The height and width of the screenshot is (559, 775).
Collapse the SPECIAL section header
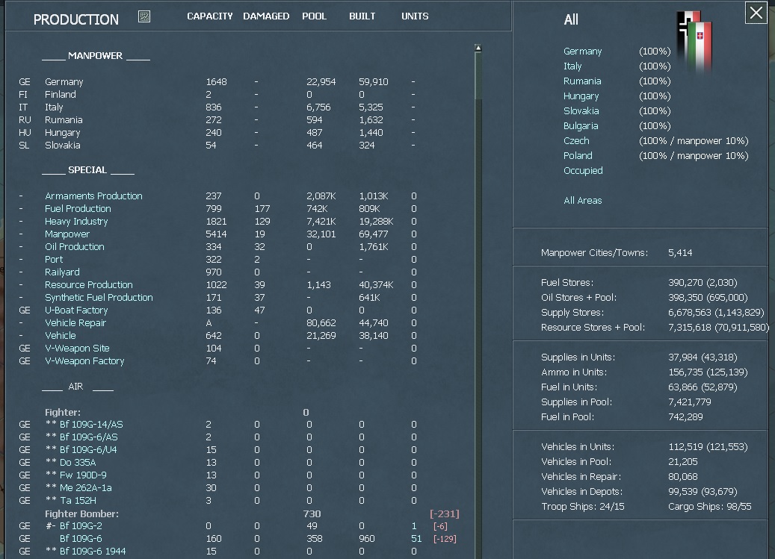(x=88, y=170)
